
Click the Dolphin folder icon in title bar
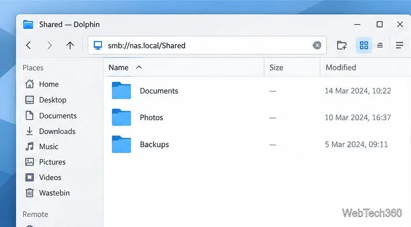click(x=28, y=24)
